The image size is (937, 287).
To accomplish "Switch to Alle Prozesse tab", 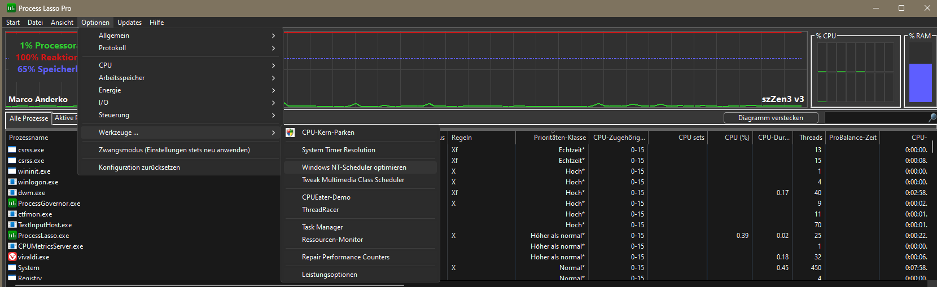I will (29, 118).
